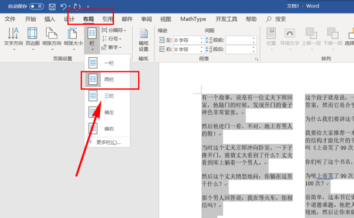Open 更多栏(C)... more columns dialog
The image size is (354, 218).
[107, 142]
